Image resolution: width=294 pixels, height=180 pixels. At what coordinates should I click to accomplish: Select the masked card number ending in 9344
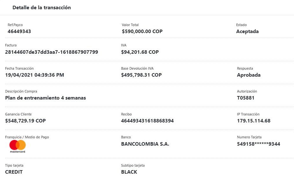point(258,144)
